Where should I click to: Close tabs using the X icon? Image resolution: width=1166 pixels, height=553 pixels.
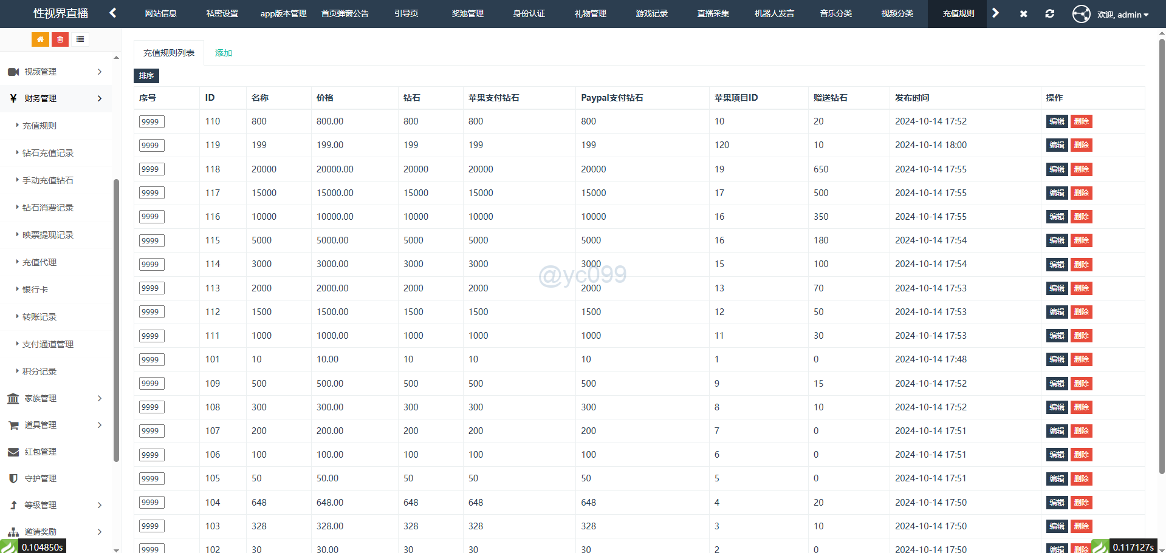tap(1024, 13)
